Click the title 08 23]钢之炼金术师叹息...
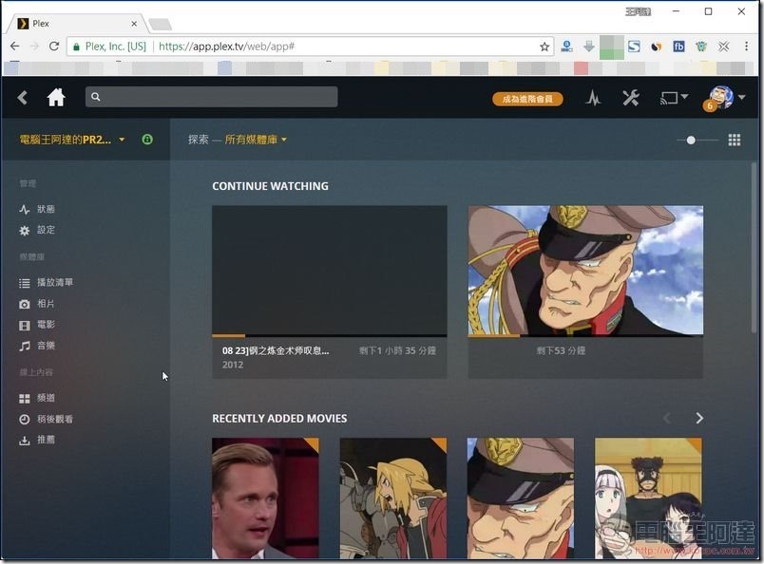Screen dimensions: 764x564 coord(276,350)
